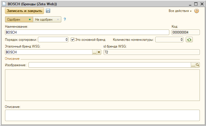Viewport: 206px width, 126px height.
Task: Click the Количество номенклатуры number field
Action: 169,40
